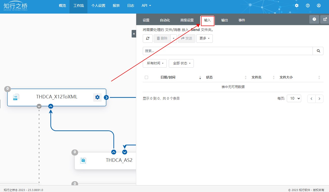
Task: Click the 发送 send button
Action: pyautogui.click(x=186, y=39)
